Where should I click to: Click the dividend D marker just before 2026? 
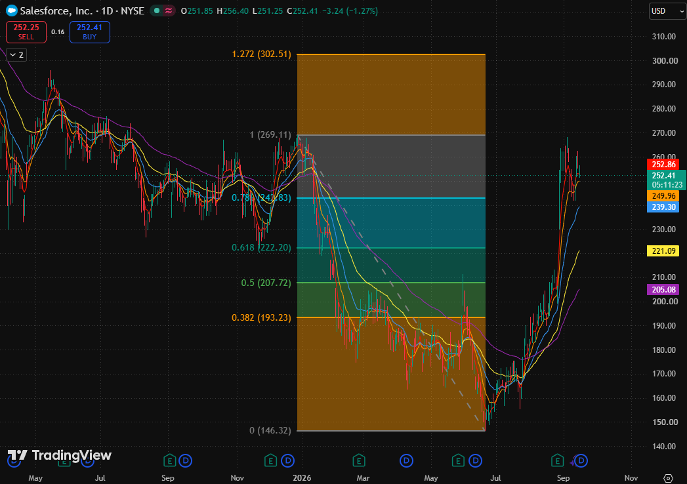pyautogui.click(x=288, y=461)
